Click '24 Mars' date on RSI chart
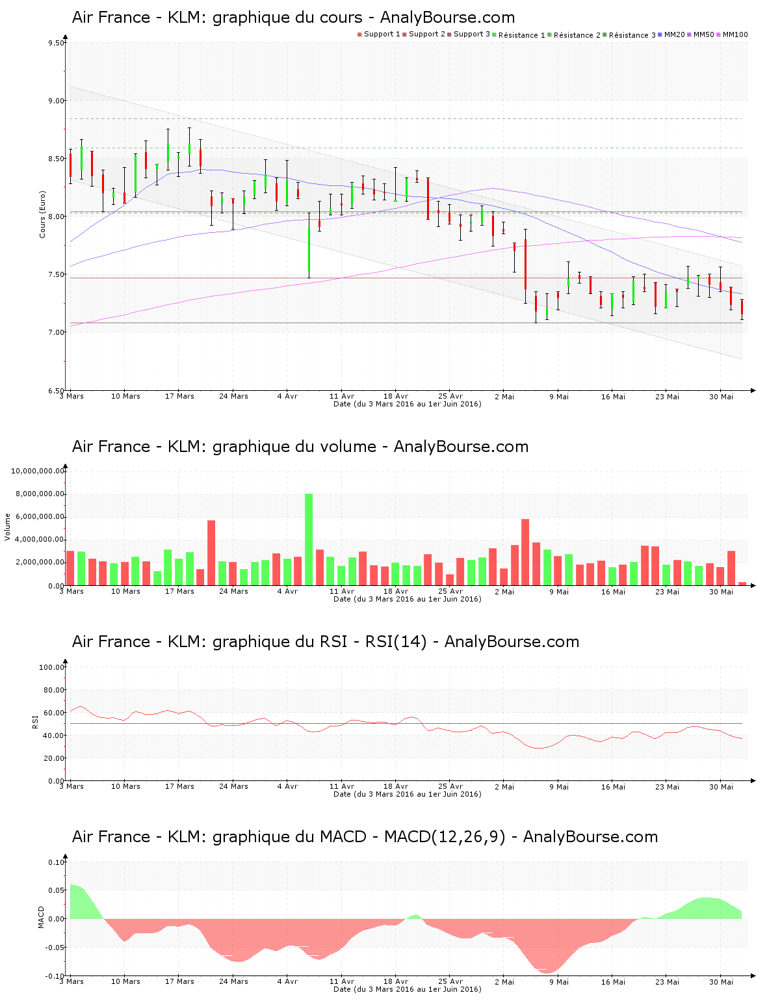 pyautogui.click(x=233, y=786)
